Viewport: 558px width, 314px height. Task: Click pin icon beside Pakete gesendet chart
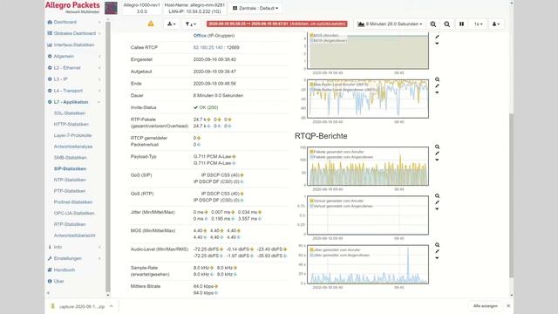tap(437, 154)
